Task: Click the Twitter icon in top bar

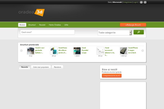Action: [x=145, y=2]
